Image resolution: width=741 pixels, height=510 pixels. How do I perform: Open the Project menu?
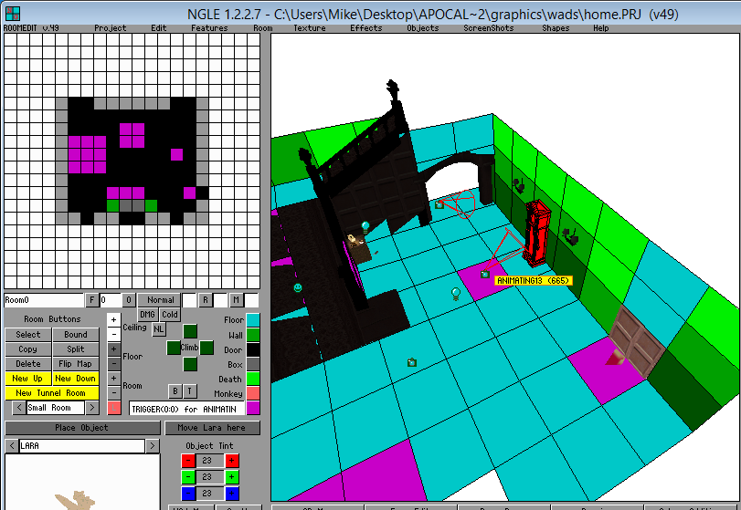(x=111, y=28)
